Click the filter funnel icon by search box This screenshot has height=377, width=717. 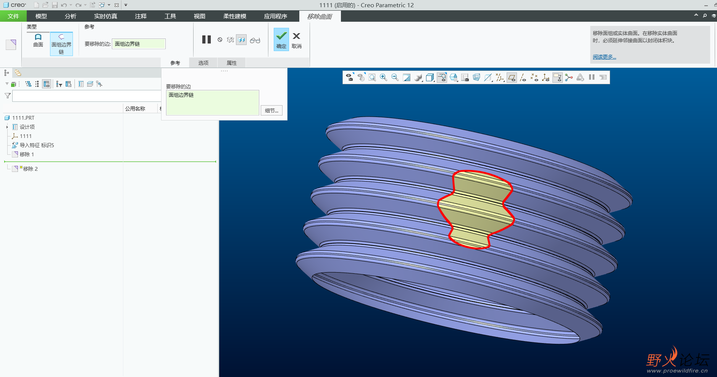coord(8,96)
